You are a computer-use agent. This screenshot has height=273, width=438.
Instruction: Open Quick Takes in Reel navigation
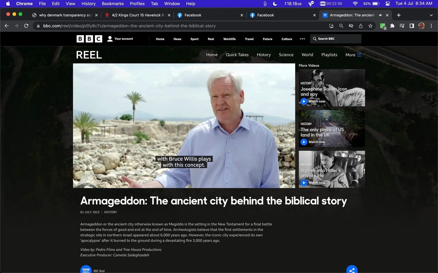(x=237, y=55)
